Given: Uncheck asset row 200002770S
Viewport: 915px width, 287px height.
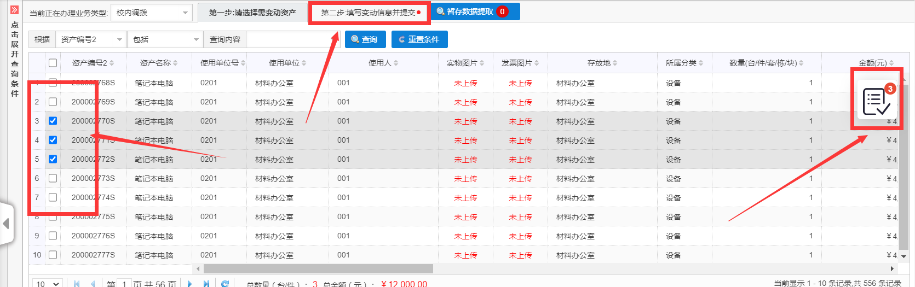Looking at the screenshot, I should tap(53, 121).
